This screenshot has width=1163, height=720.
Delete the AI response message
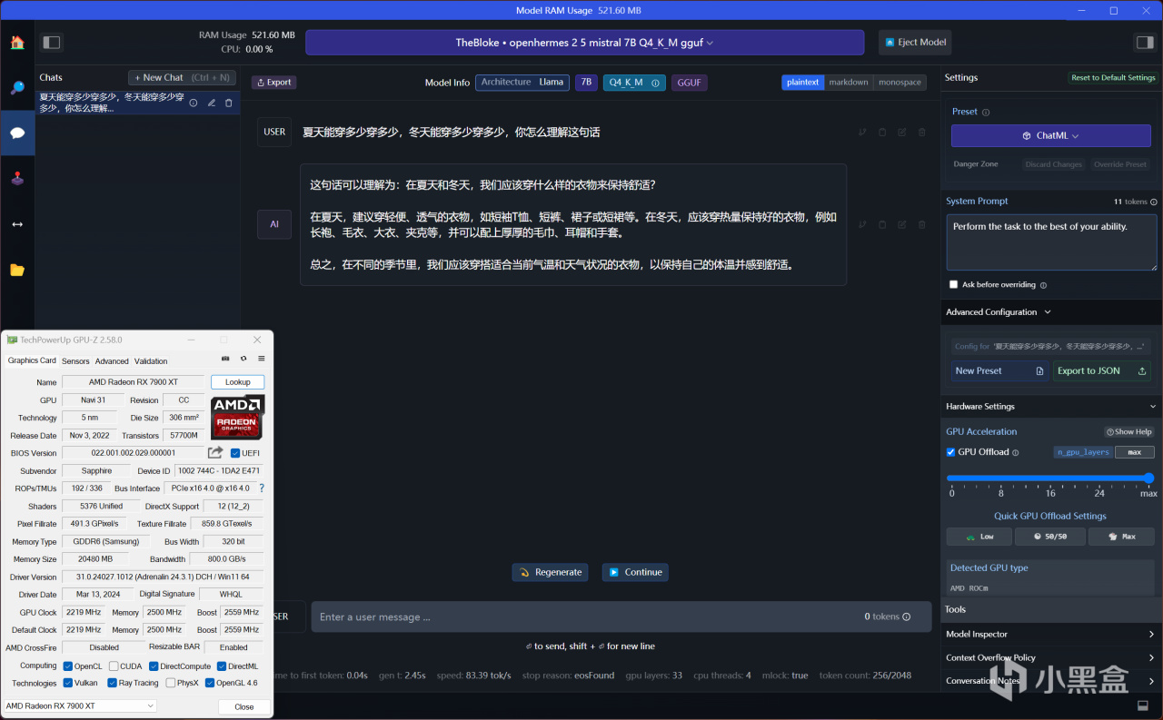[922, 224]
